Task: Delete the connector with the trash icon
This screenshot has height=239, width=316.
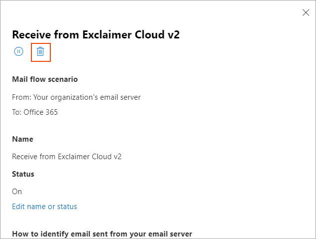Action: pos(41,51)
